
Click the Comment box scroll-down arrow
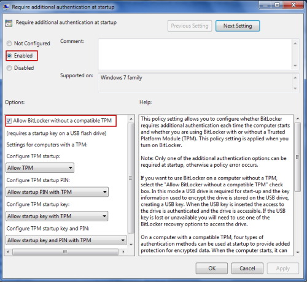295,66
